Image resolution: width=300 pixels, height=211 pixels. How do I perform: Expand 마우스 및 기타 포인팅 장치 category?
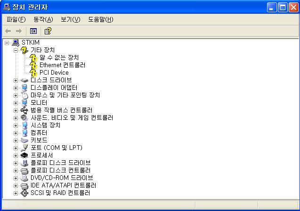(16, 95)
